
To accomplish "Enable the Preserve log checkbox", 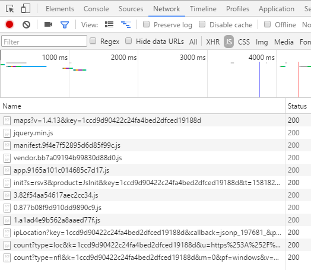I will [x=147, y=24].
